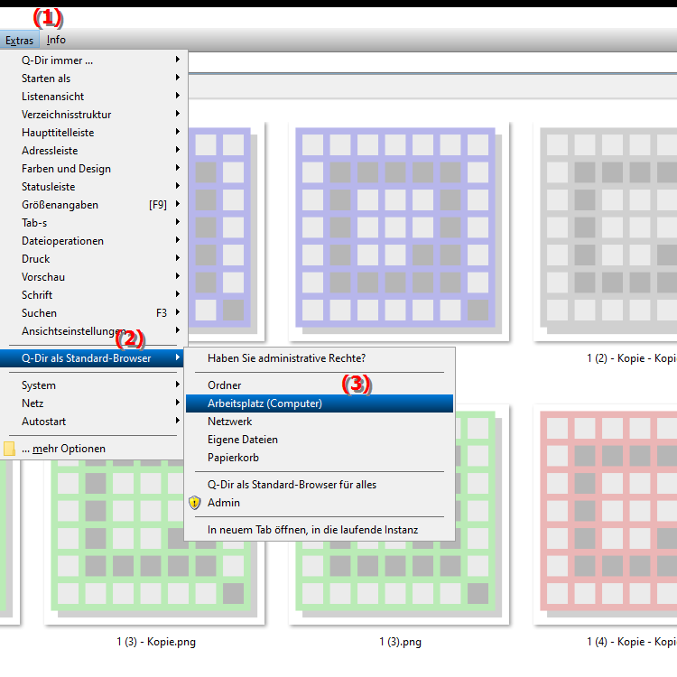
Task: Open the Autostart submenu
Action: [92, 422]
